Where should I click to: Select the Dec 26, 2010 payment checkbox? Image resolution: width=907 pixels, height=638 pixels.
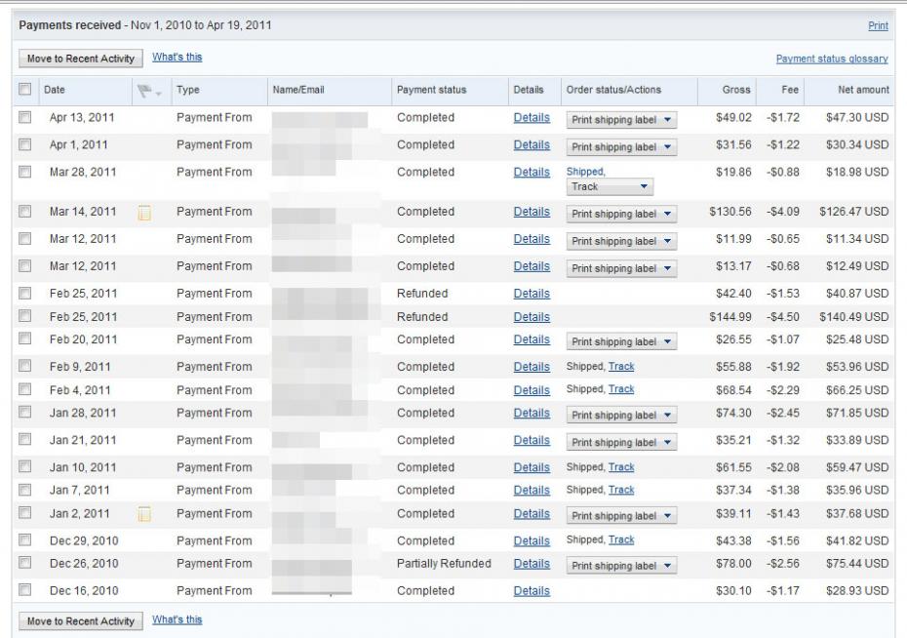pos(25,562)
